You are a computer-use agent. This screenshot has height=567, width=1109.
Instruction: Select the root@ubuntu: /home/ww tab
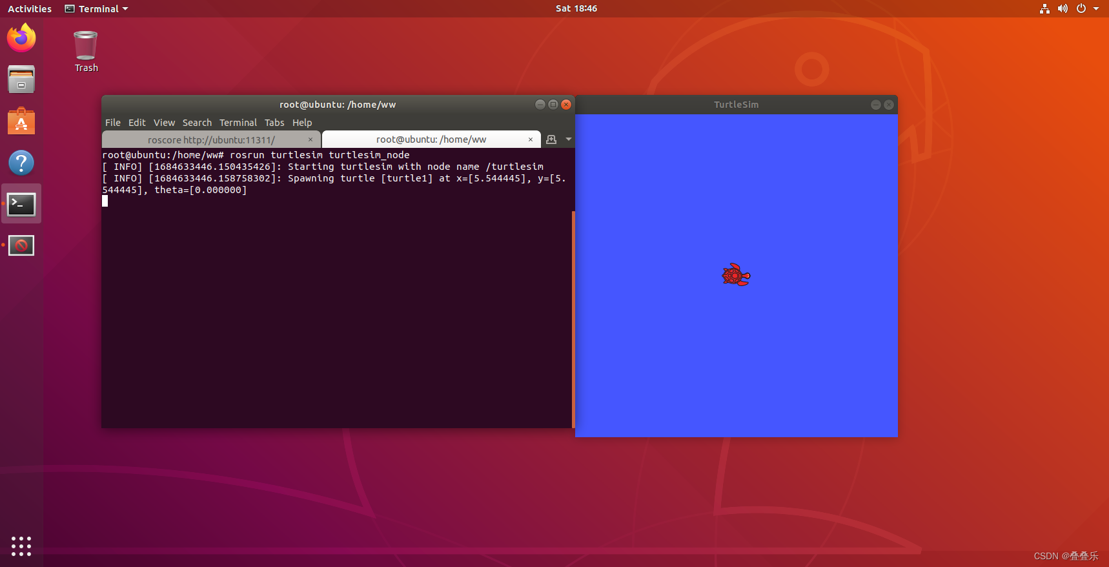[x=431, y=139]
